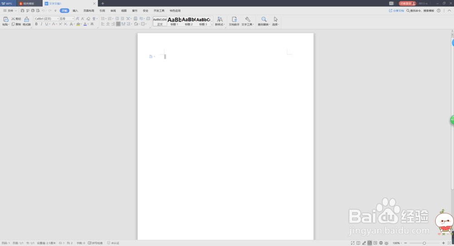Image resolution: width=454 pixels, height=246 pixels.
Task: Apply the Heading 3 (标题 3) style
Action: click(x=203, y=21)
